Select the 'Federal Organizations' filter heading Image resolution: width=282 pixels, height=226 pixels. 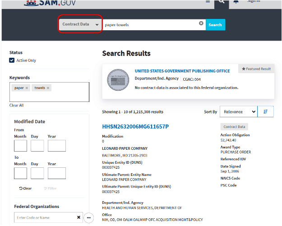point(37,207)
